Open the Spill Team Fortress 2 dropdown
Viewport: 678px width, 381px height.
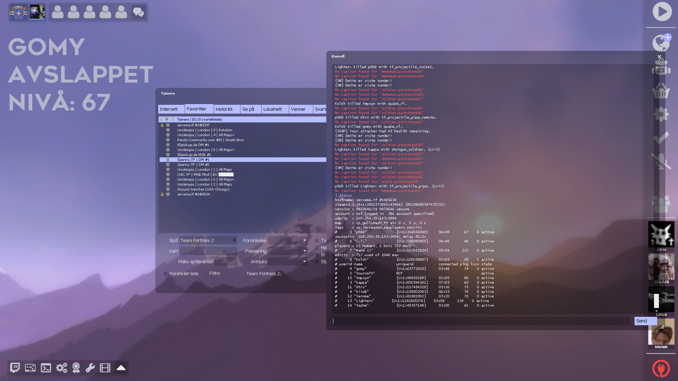coord(208,241)
